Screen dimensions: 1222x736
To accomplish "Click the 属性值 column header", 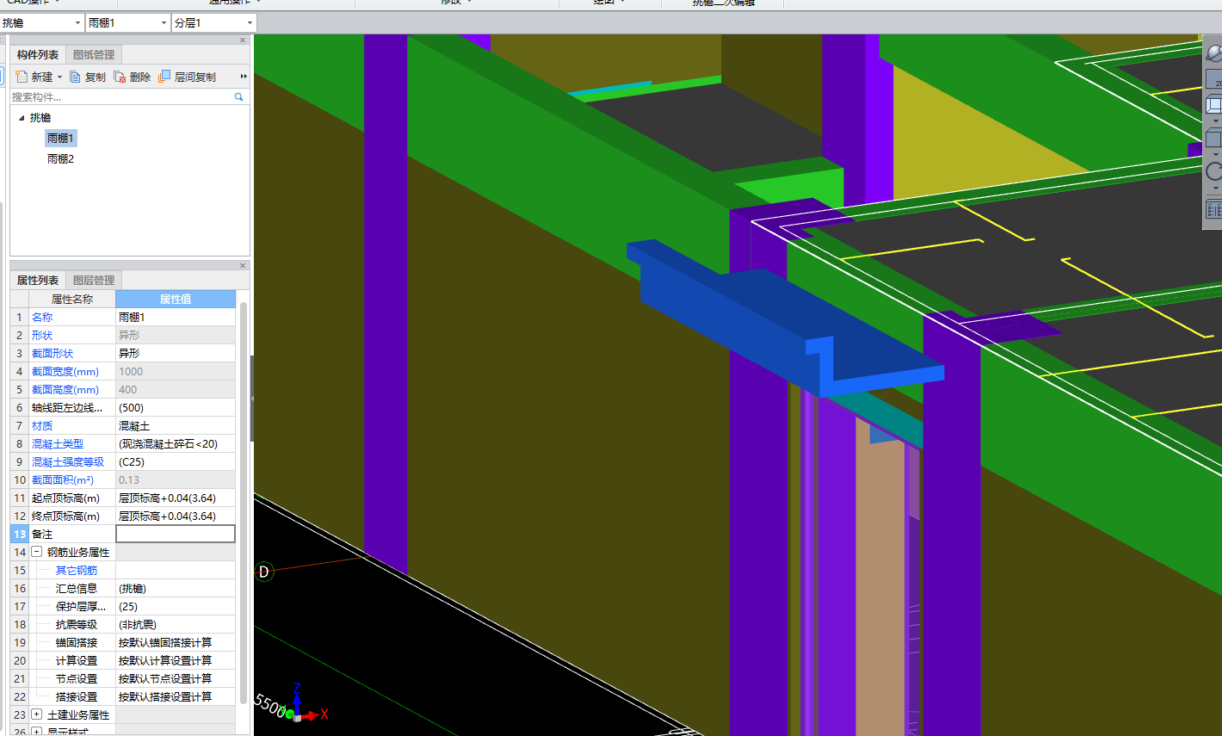I will (176, 300).
